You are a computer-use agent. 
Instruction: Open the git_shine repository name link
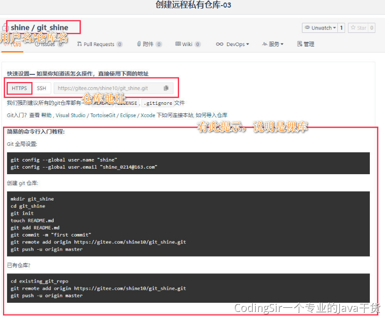53,27
